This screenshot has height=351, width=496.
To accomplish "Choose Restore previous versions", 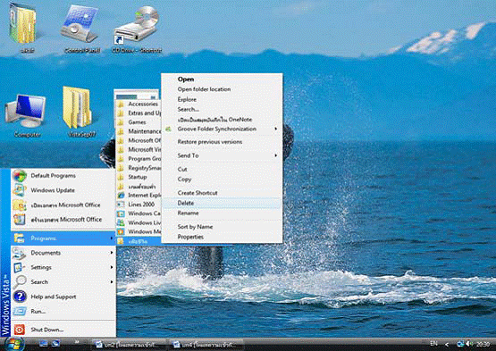I will [x=210, y=142].
